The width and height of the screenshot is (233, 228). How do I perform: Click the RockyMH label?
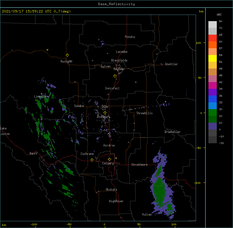coord(66,61)
